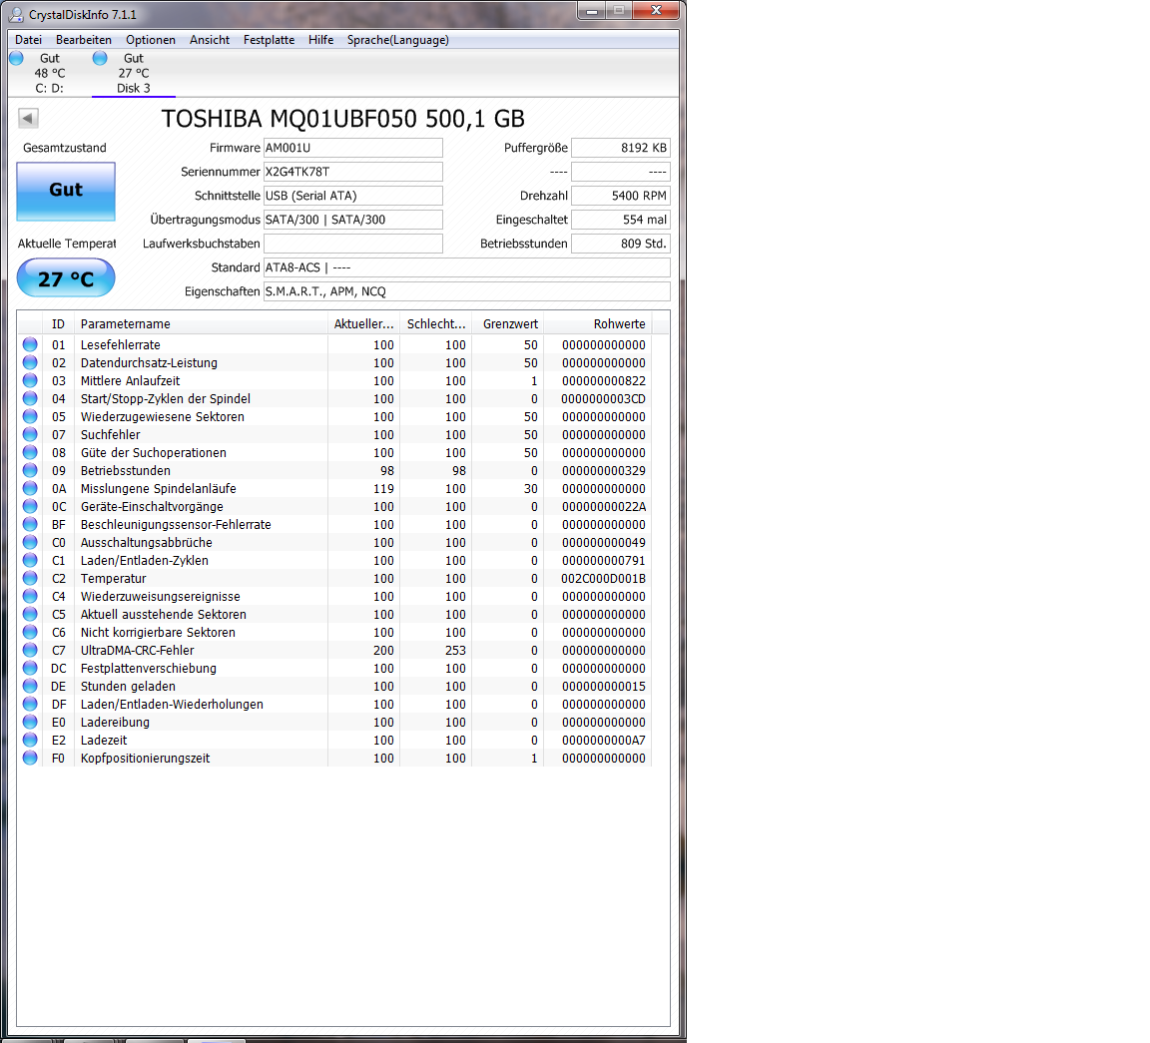Click the Betriebsstunden value 809 Std.
The width and height of the screenshot is (1150, 1043).
621,244
